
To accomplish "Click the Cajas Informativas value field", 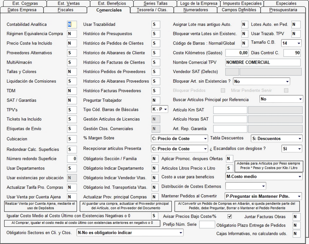I will point(296,234).
